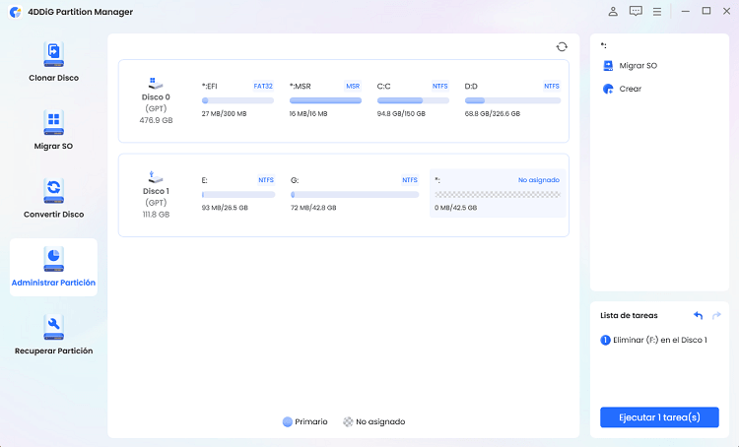
Task: Click the undo arrow in task list
Action: [698, 315]
